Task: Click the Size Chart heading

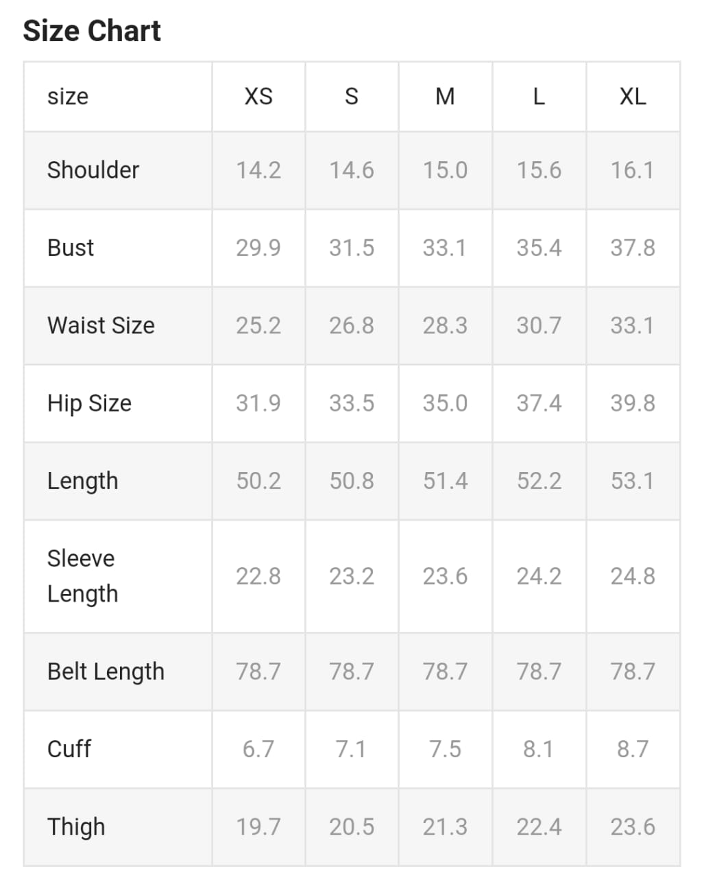Action: point(92,31)
